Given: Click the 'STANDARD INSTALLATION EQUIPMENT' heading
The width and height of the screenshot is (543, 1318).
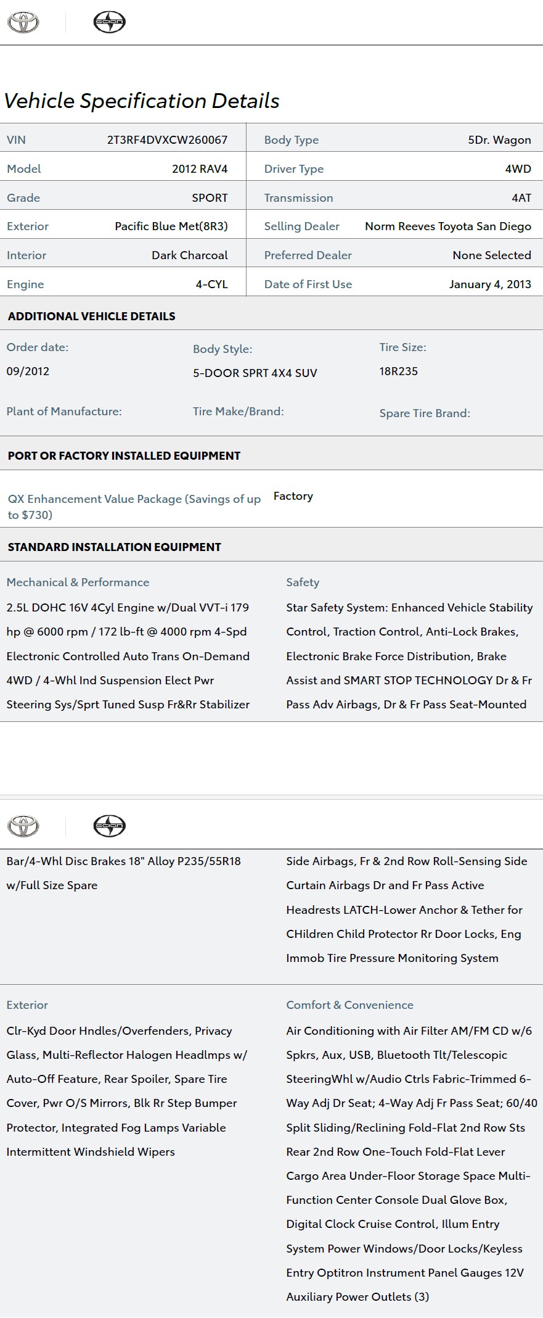Looking at the screenshot, I should point(114,547).
